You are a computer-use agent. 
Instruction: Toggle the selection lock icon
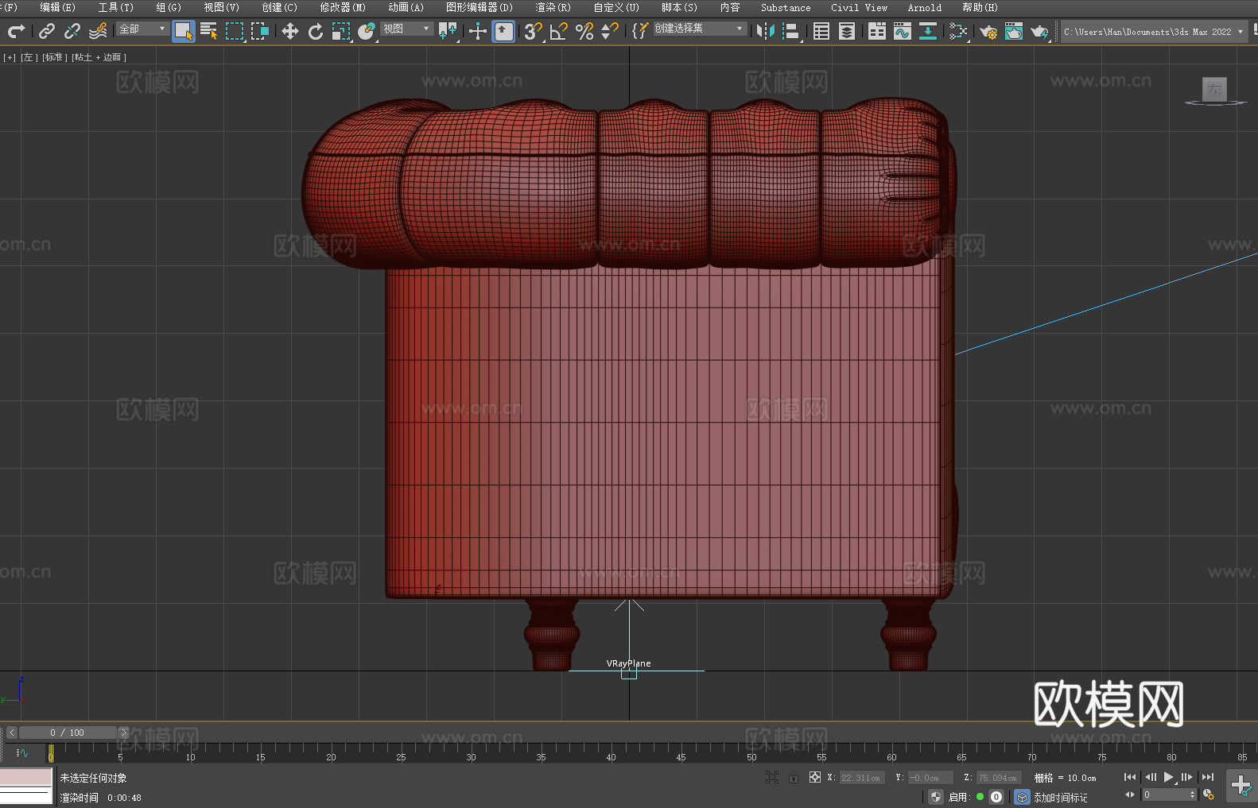794,777
